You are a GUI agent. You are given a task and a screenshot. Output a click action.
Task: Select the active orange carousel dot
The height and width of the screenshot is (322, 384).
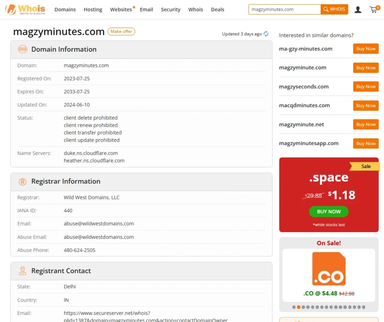point(298,307)
